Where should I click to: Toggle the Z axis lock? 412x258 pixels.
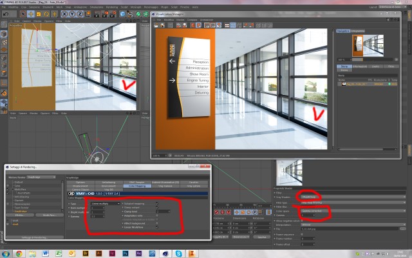80,14
